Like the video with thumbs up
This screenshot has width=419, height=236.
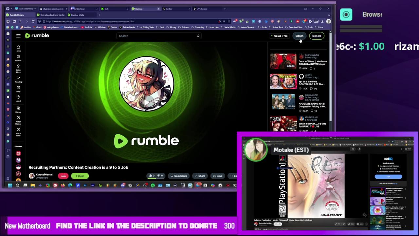152,176
